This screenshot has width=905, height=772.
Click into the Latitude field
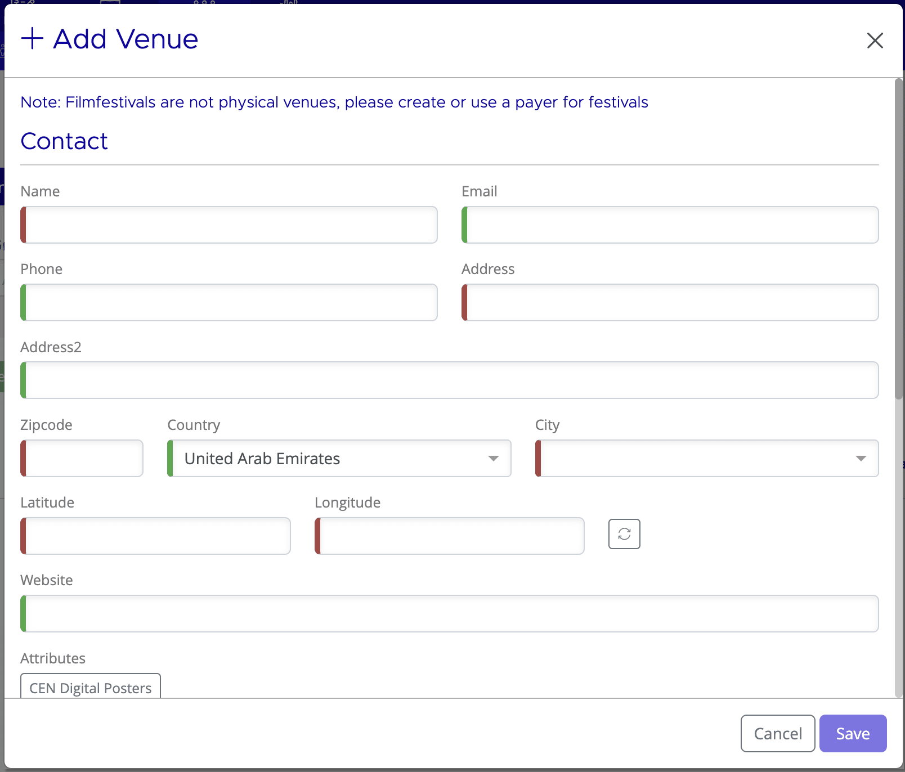coord(155,536)
